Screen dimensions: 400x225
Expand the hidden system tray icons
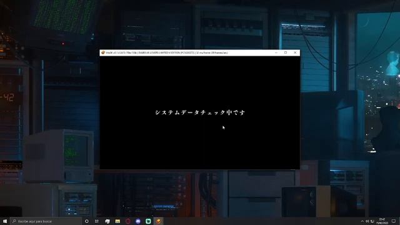pyautogui.click(x=362, y=221)
